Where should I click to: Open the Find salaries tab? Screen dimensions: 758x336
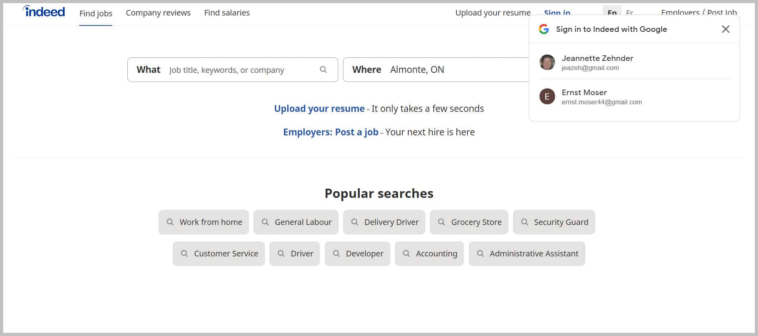tap(227, 13)
